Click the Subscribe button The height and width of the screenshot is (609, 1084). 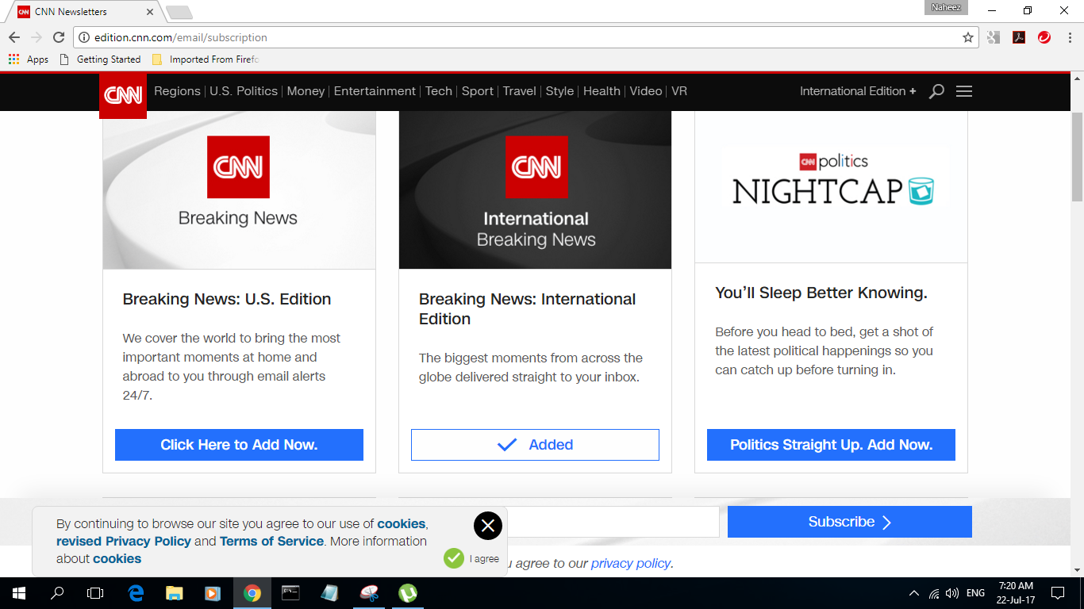[850, 522]
